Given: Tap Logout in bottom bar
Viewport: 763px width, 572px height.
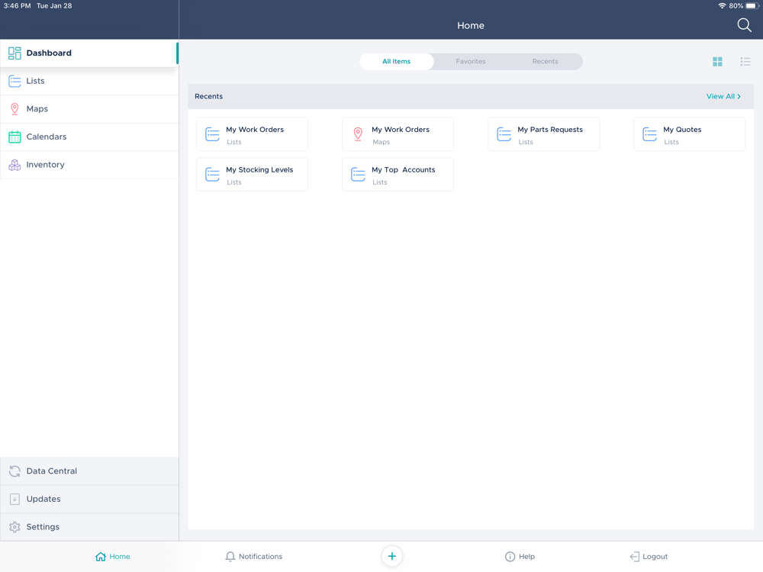Looking at the screenshot, I should pos(649,557).
